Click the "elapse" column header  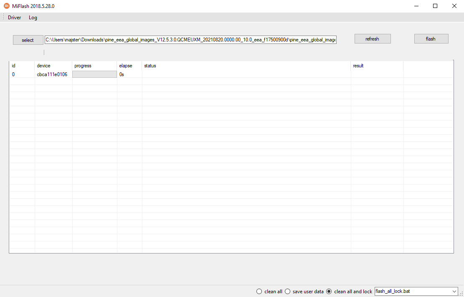(x=125, y=66)
